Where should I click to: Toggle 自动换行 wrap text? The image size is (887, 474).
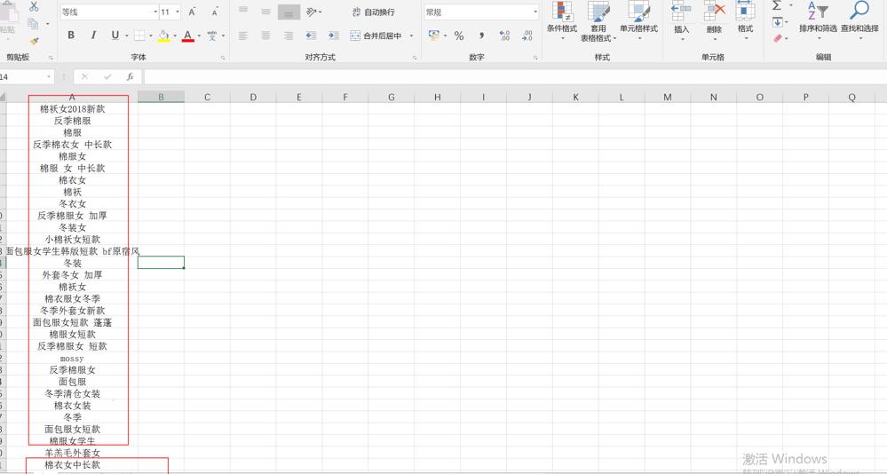coord(373,12)
